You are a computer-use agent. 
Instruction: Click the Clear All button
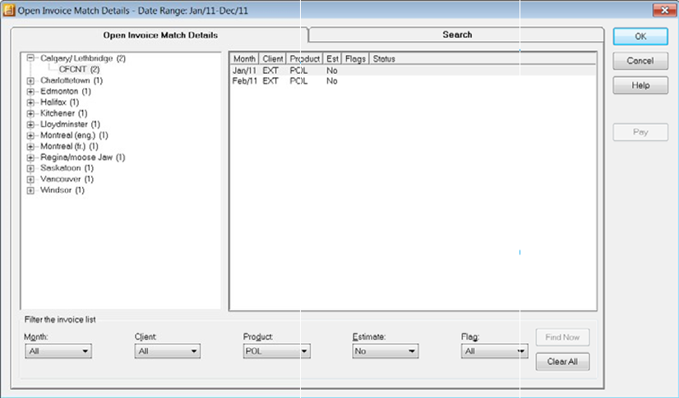coord(562,362)
